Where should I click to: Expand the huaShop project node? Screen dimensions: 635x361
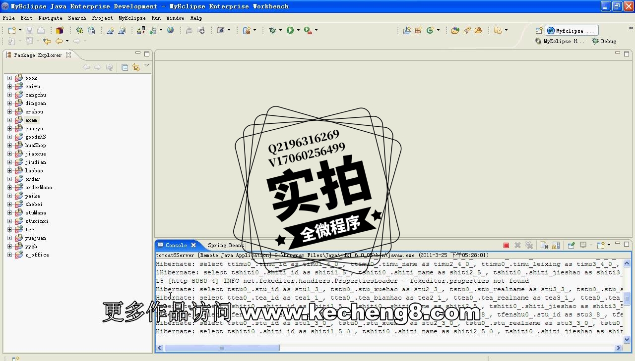point(9,145)
